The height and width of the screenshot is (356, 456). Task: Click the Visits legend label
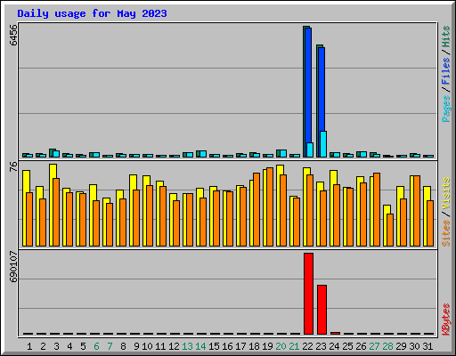445,194
